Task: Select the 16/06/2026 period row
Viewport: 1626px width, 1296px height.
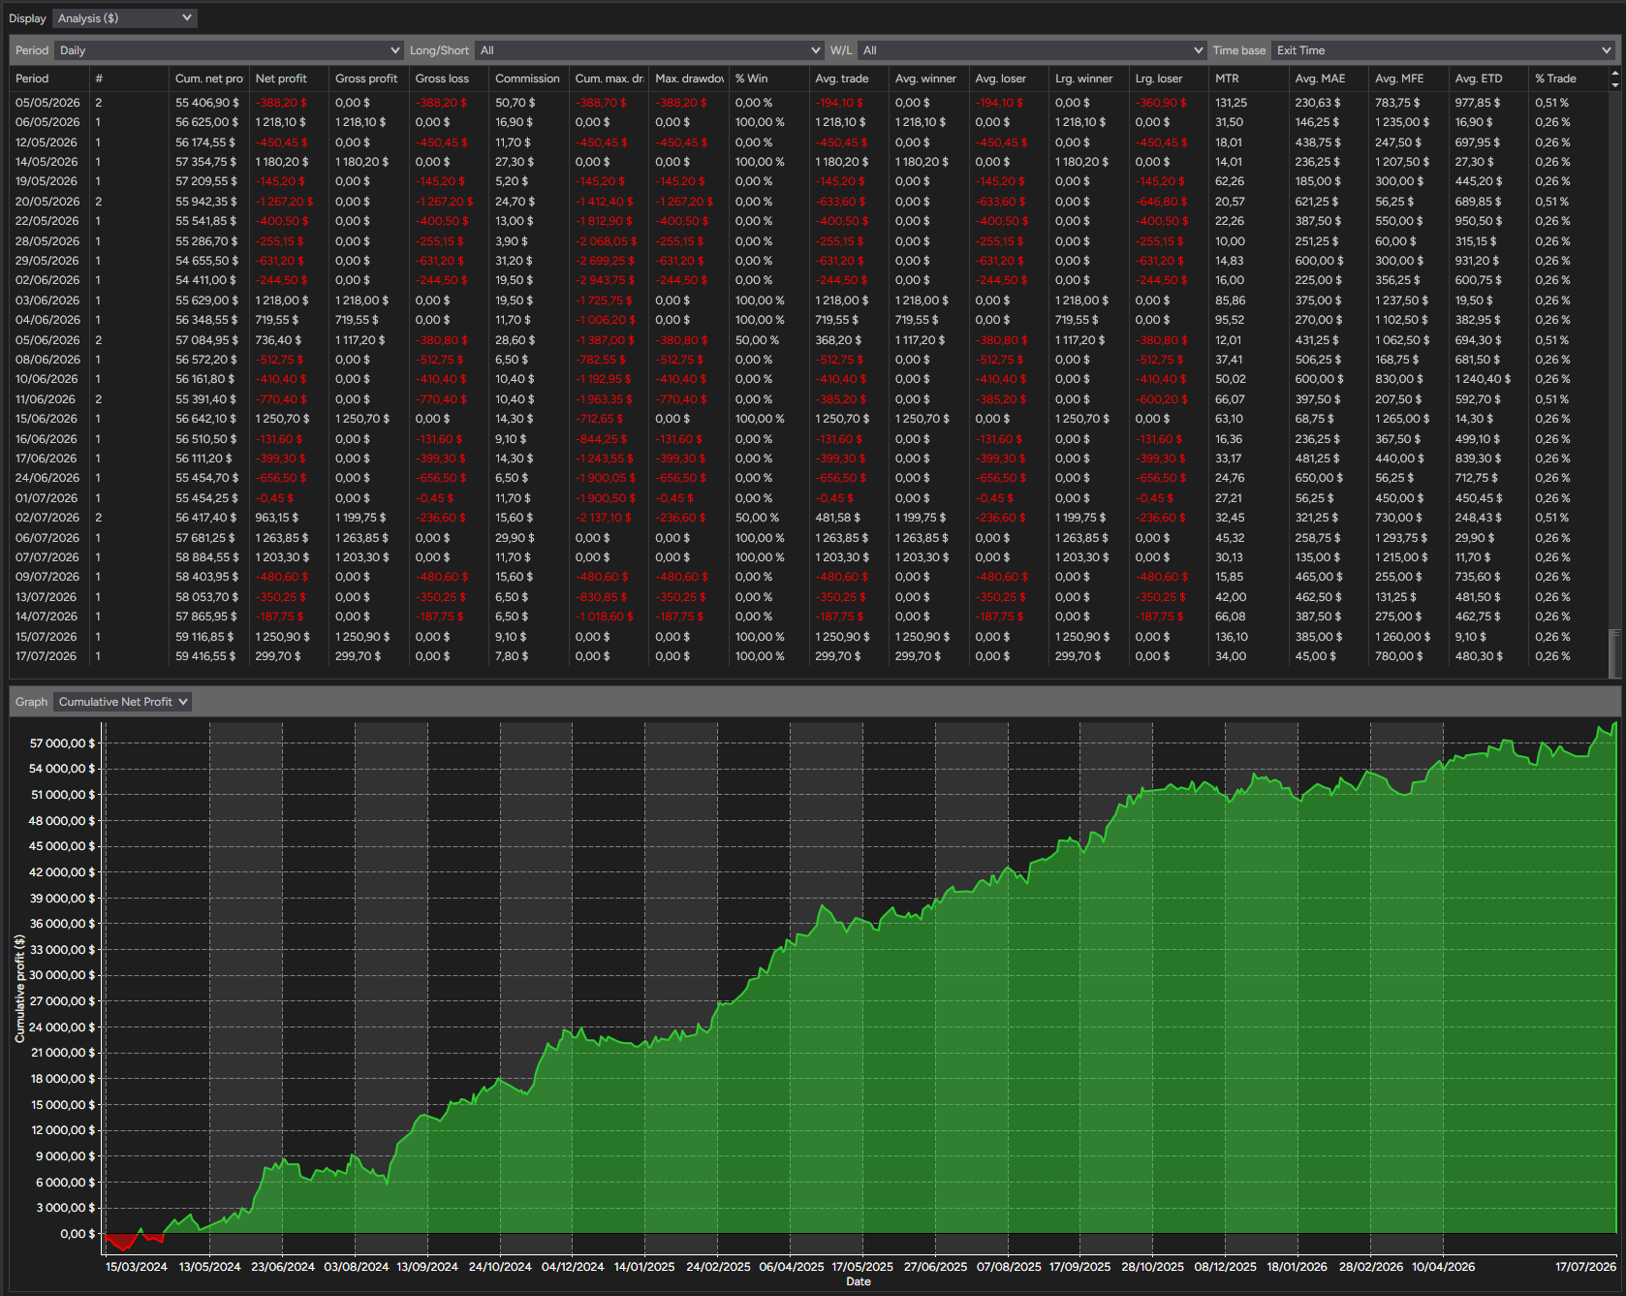Action: click(809, 439)
